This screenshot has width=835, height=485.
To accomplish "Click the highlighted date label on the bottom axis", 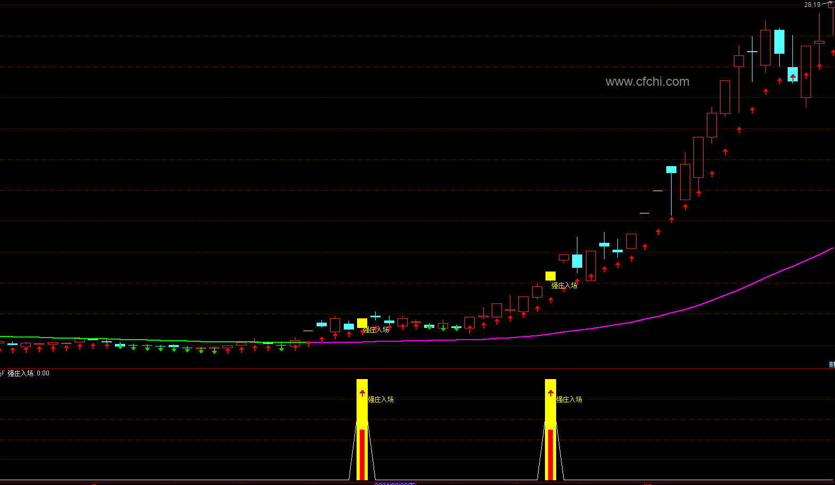I will pos(394,483).
